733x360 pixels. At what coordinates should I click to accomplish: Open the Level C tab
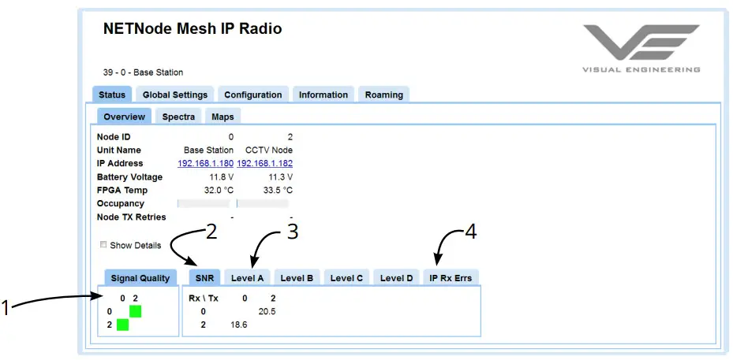pos(346,278)
